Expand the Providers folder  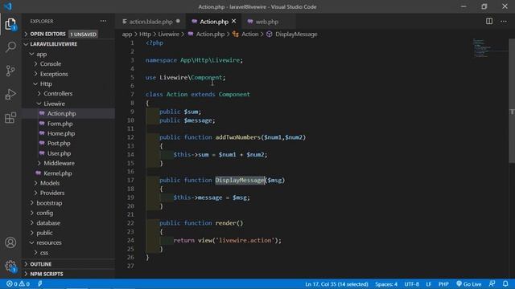[x=51, y=193]
